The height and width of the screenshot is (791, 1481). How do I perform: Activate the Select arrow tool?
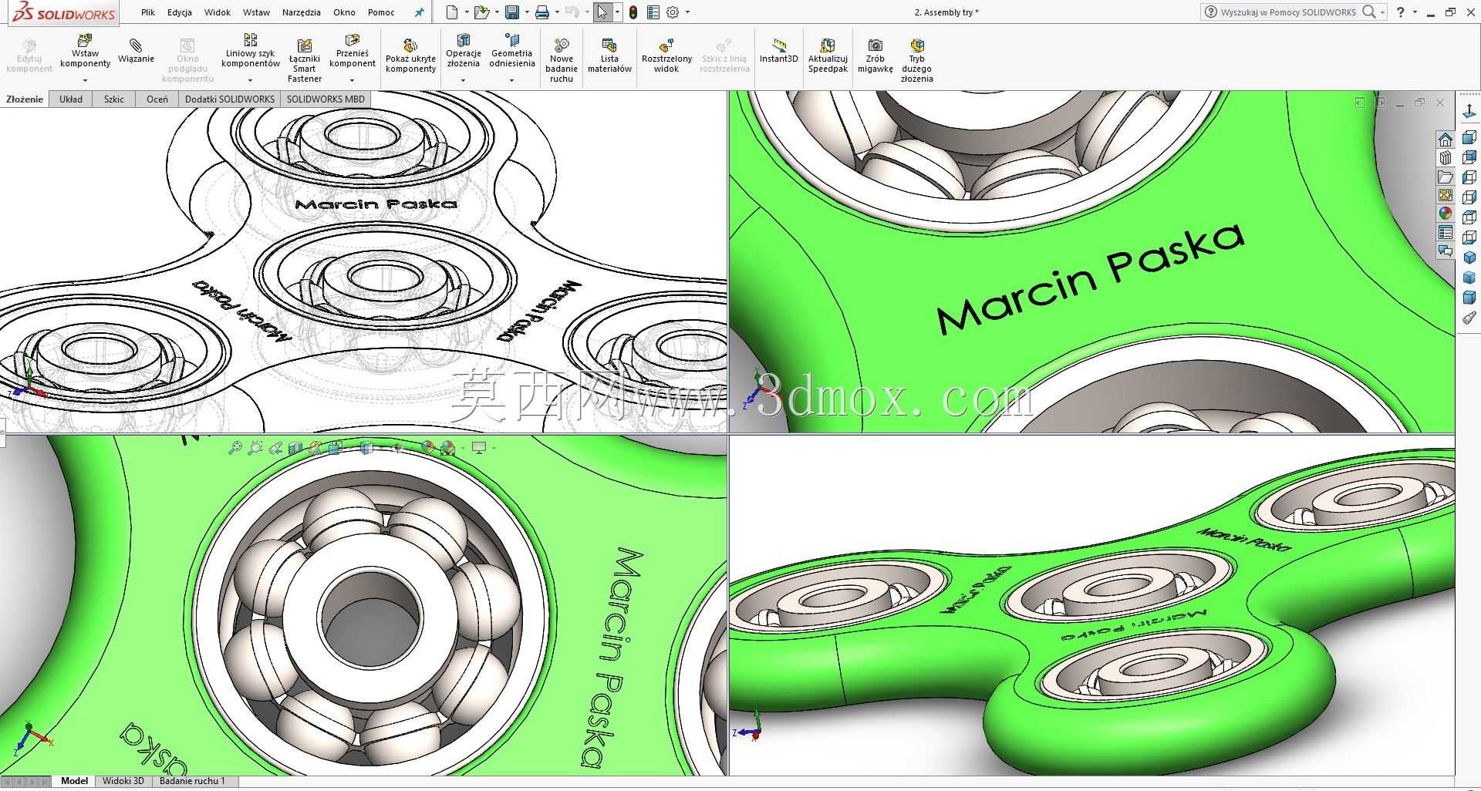tap(602, 12)
